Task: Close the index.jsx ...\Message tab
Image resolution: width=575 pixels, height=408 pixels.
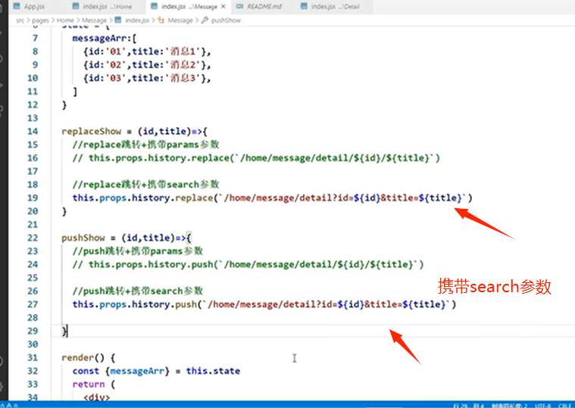Action: 223,6
